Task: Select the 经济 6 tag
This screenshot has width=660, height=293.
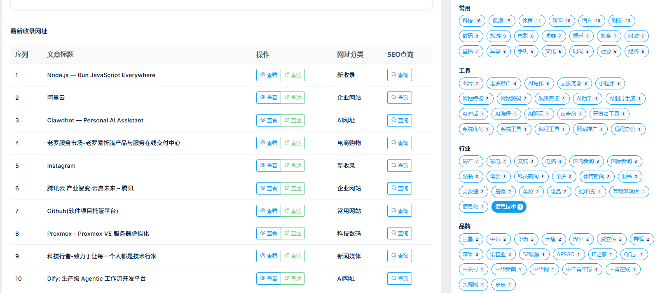Action: [x=637, y=51]
